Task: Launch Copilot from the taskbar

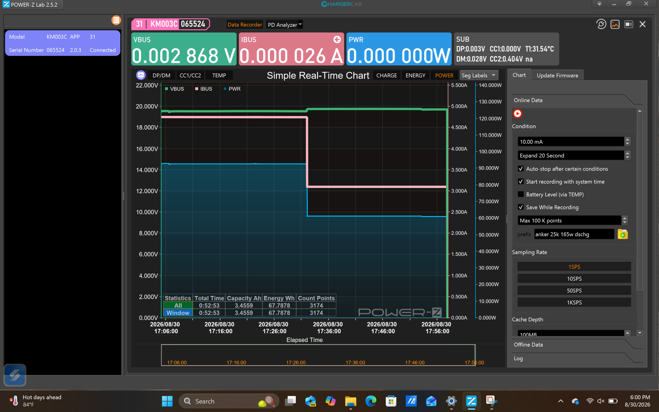Action: click(331, 401)
